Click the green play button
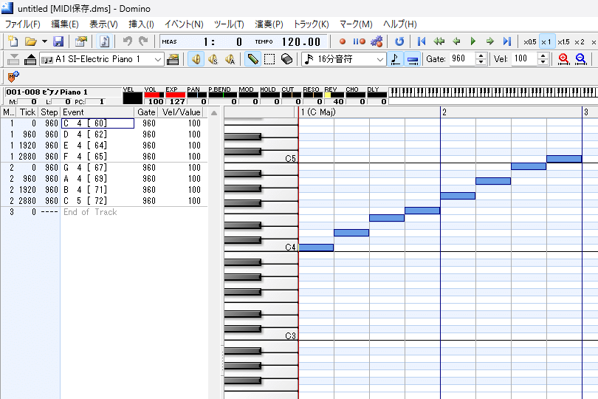This screenshot has height=399, width=598. [x=473, y=41]
